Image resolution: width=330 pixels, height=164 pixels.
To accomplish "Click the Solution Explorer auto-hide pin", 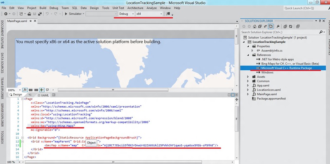I will [x=320, y=21].
